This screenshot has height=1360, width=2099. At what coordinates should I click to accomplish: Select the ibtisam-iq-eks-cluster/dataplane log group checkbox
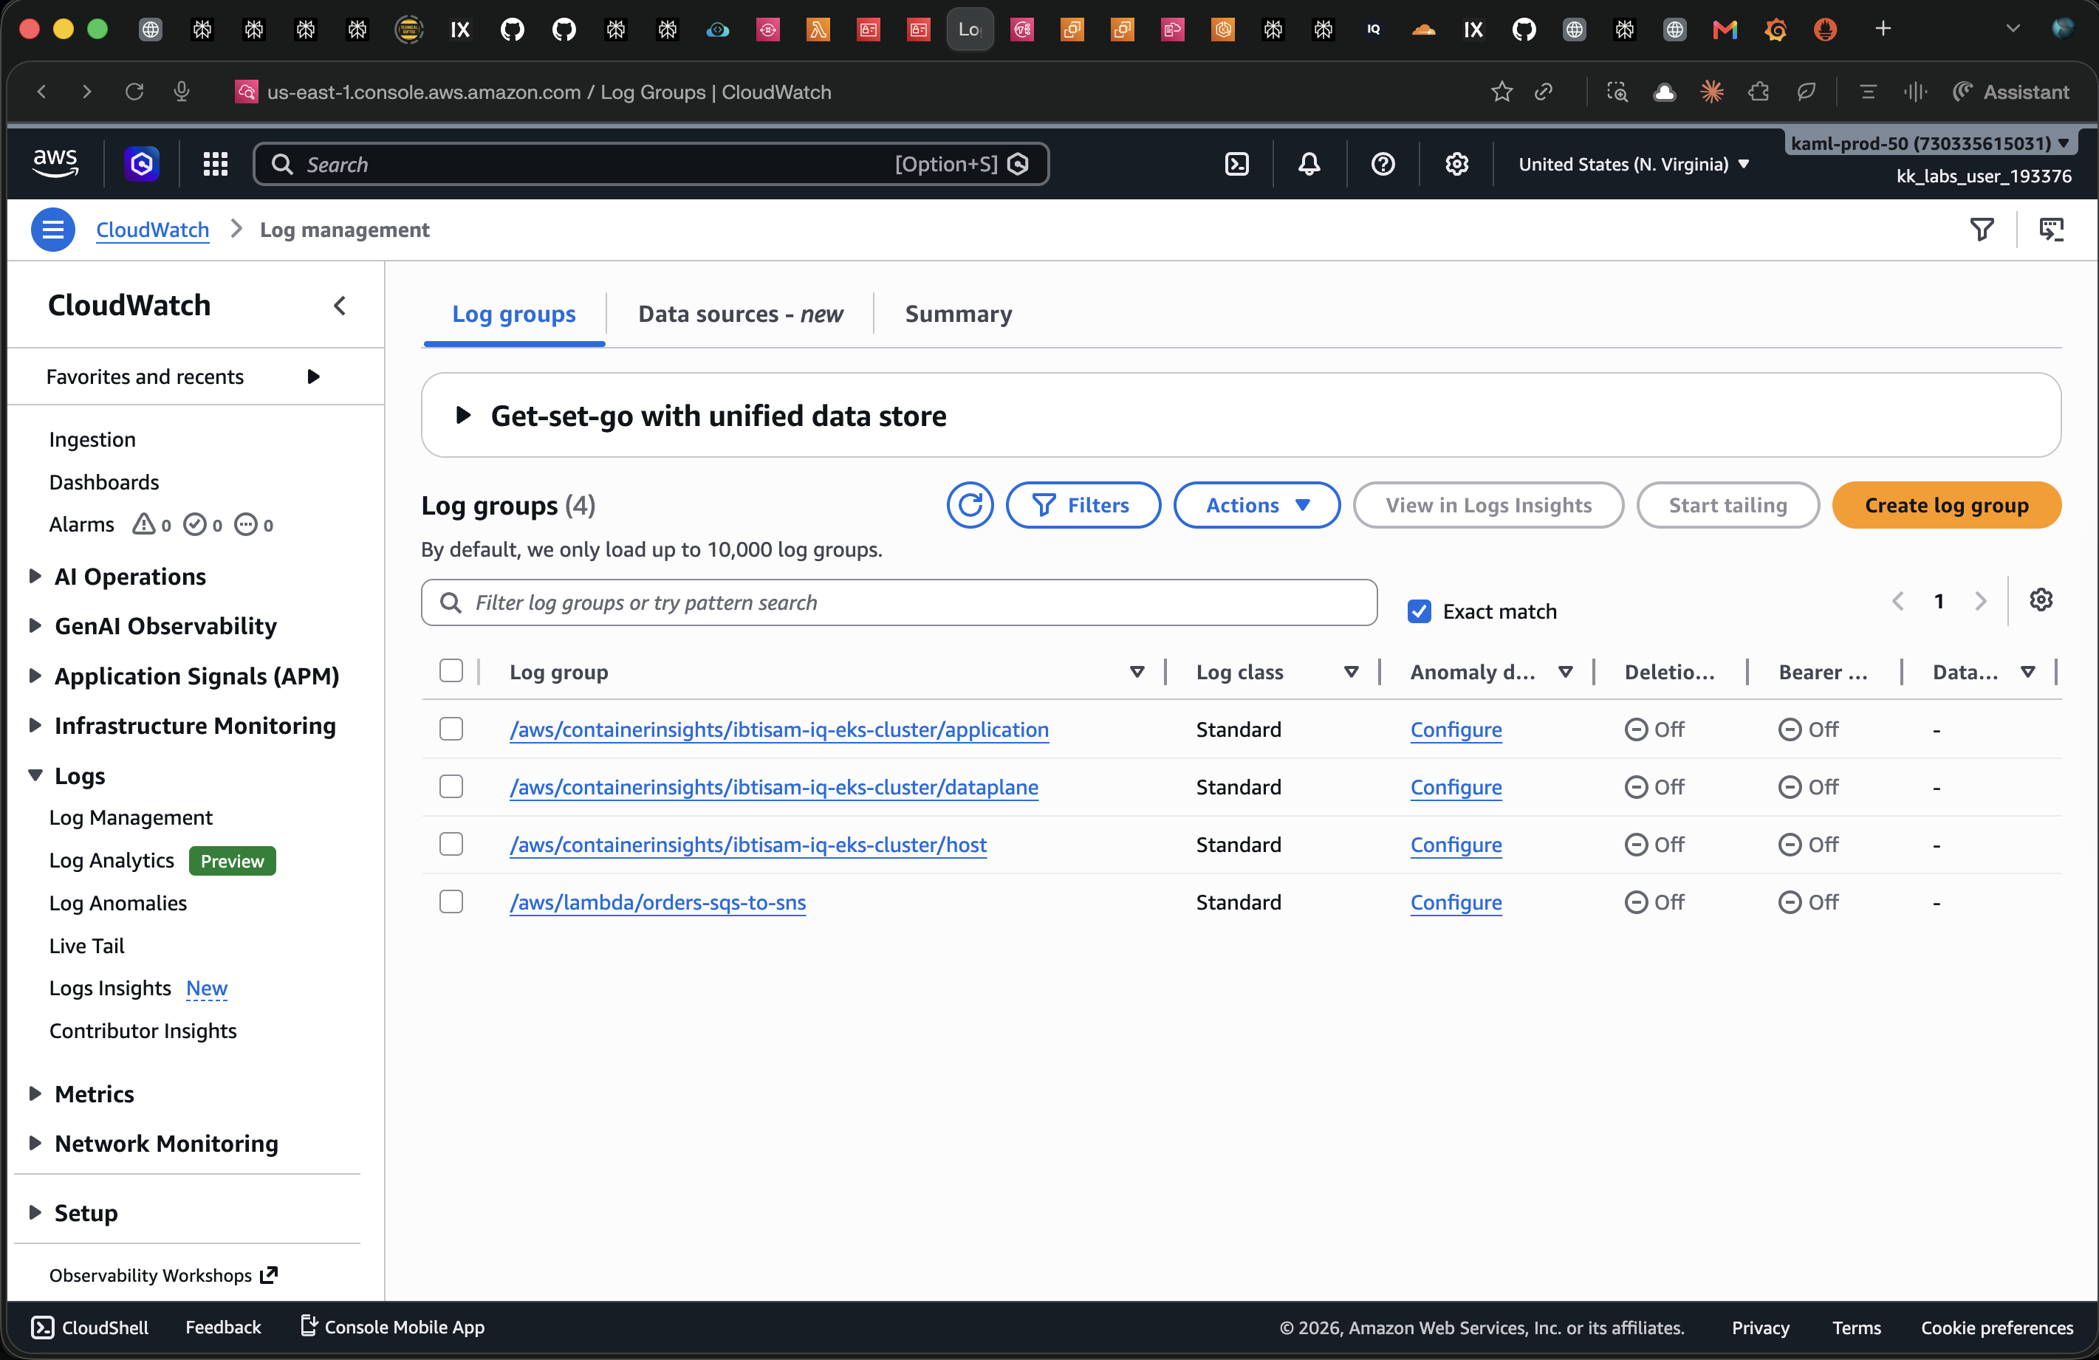451,786
